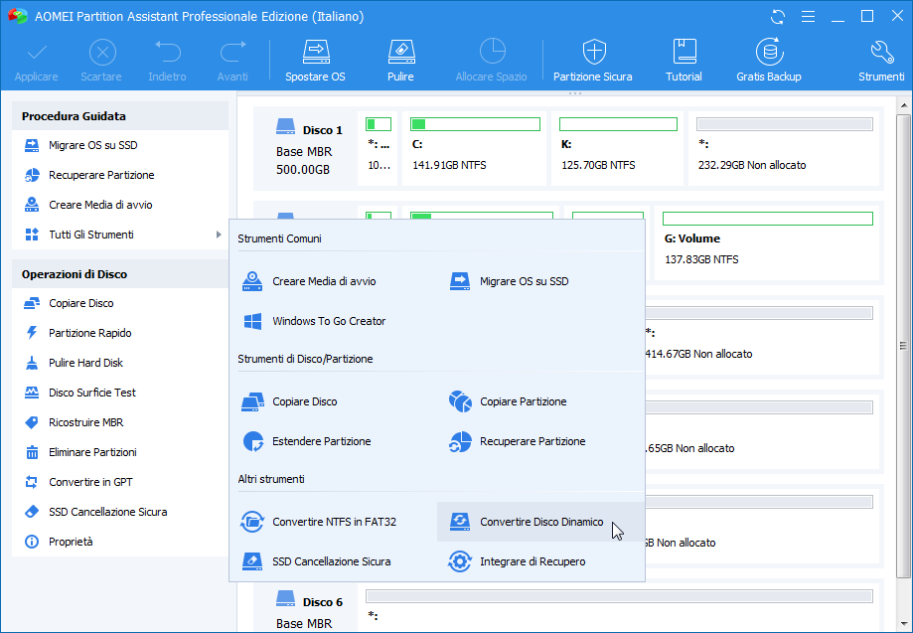This screenshot has width=913, height=633.
Task: Choose Creare Media di avvio in popup
Action: click(309, 281)
